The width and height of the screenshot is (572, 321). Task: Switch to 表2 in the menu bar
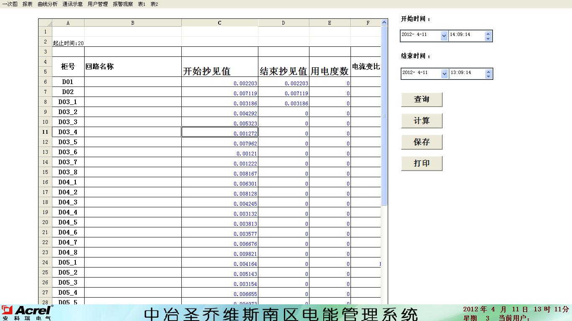[x=154, y=4]
